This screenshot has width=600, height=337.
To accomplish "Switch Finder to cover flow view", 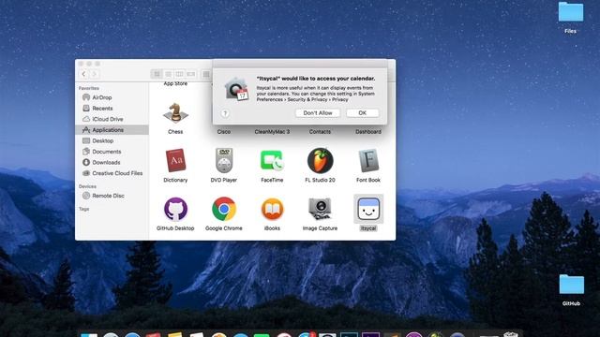I will tap(191, 74).
